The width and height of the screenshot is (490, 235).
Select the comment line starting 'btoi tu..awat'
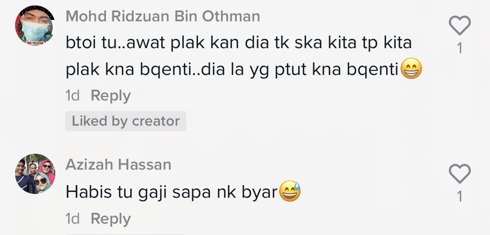click(x=239, y=43)
